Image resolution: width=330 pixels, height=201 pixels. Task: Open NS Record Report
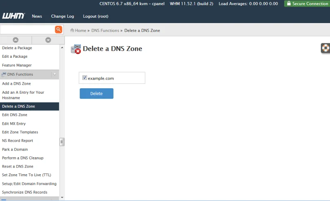pyautogui.click(x=17, y=141)
